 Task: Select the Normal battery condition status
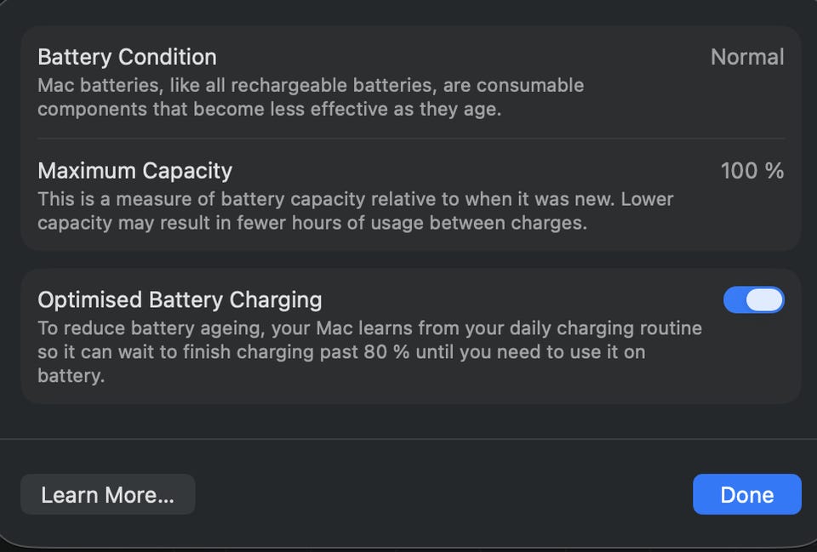click(x=746, y=57)
